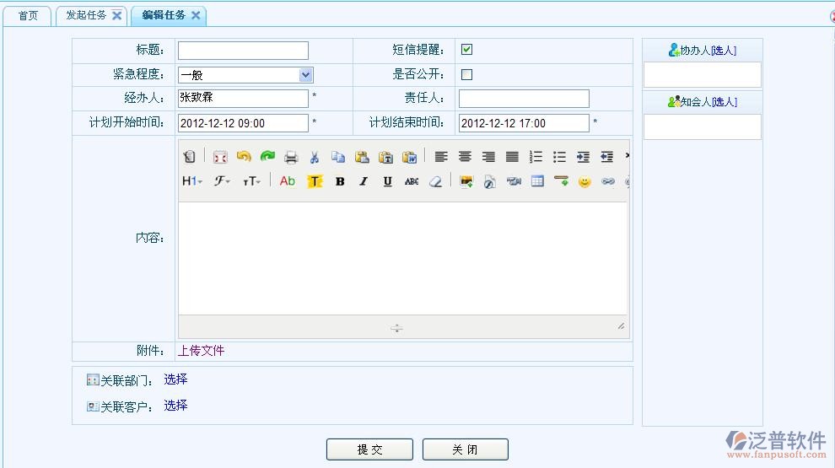
Task: Increase indent in editor
Action: (583, 157)
